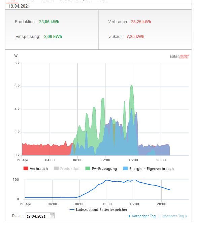Viewport: 198px width, 225px height.
Task: Click the Nächster Tag link
Action: [173, 216]
